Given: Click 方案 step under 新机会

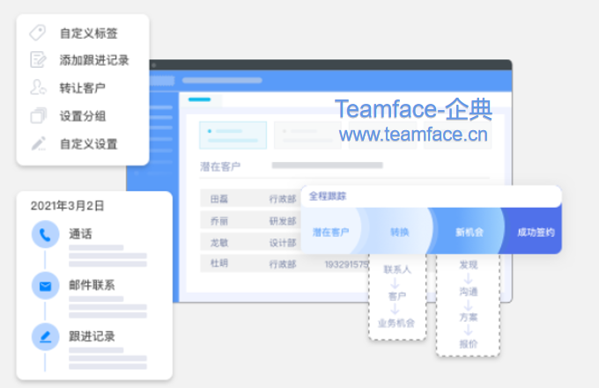Looking at the screenshot, I should [469, 317].
